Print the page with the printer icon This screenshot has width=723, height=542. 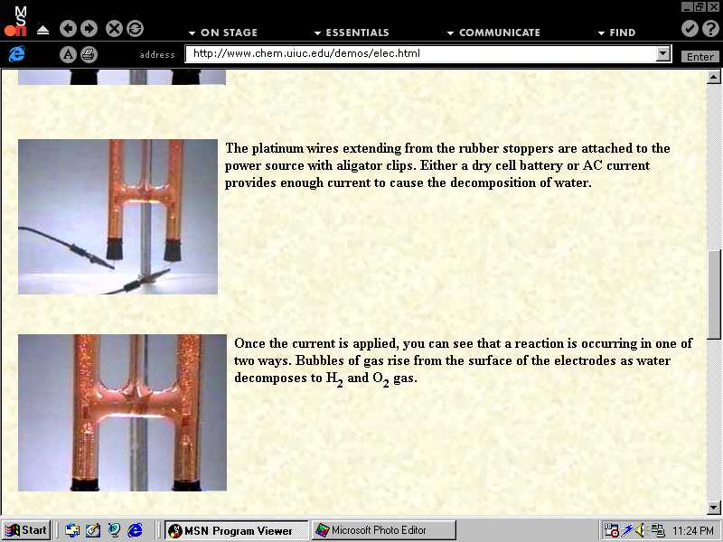tap(88, 54)
